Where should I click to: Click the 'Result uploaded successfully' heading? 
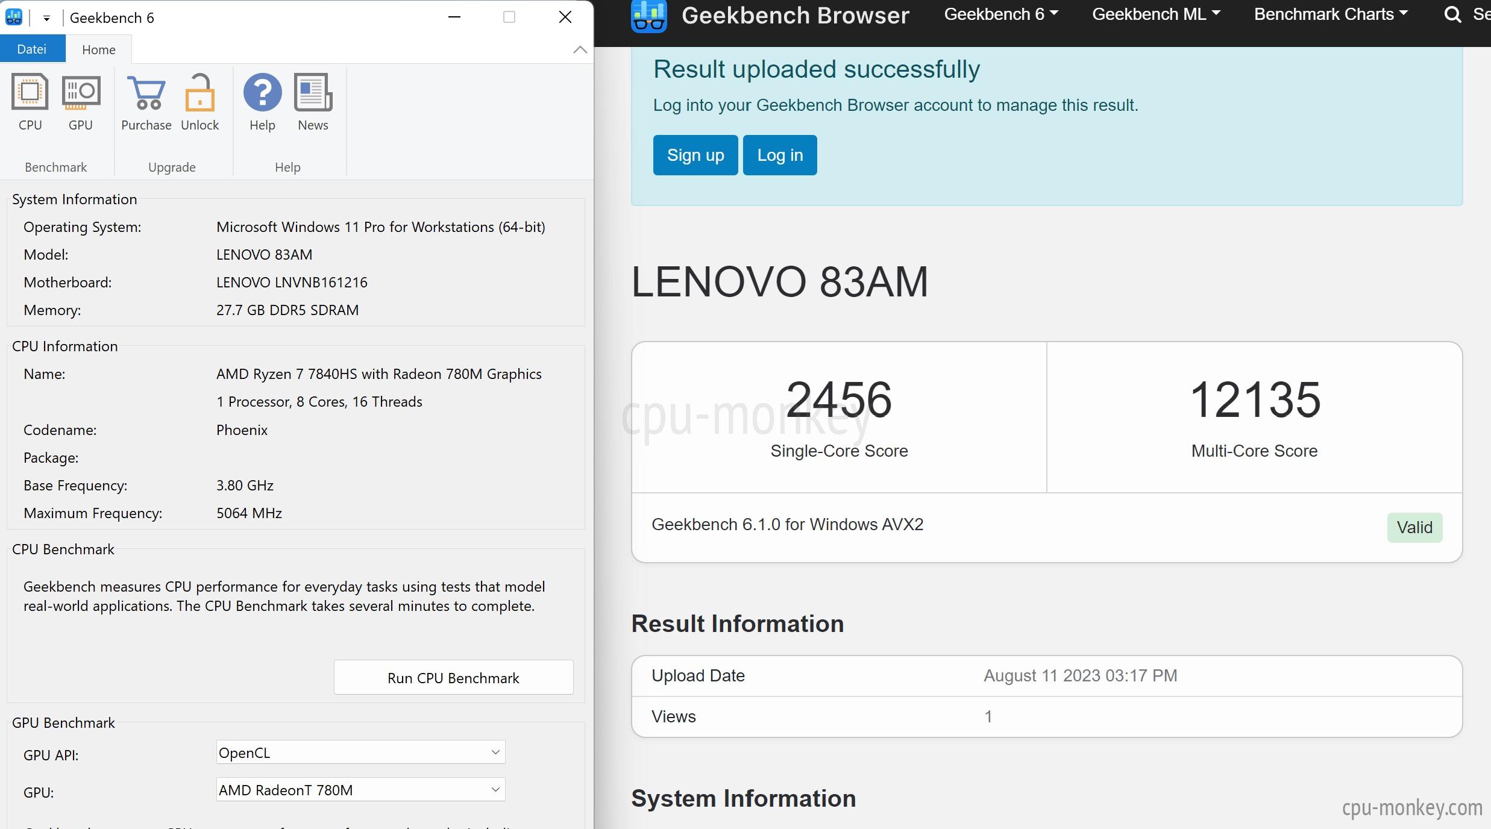[x=817, y=69]
